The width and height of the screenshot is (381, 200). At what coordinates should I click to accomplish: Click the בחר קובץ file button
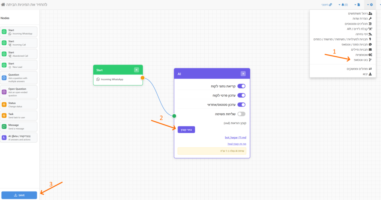click(x=186, y=130)
